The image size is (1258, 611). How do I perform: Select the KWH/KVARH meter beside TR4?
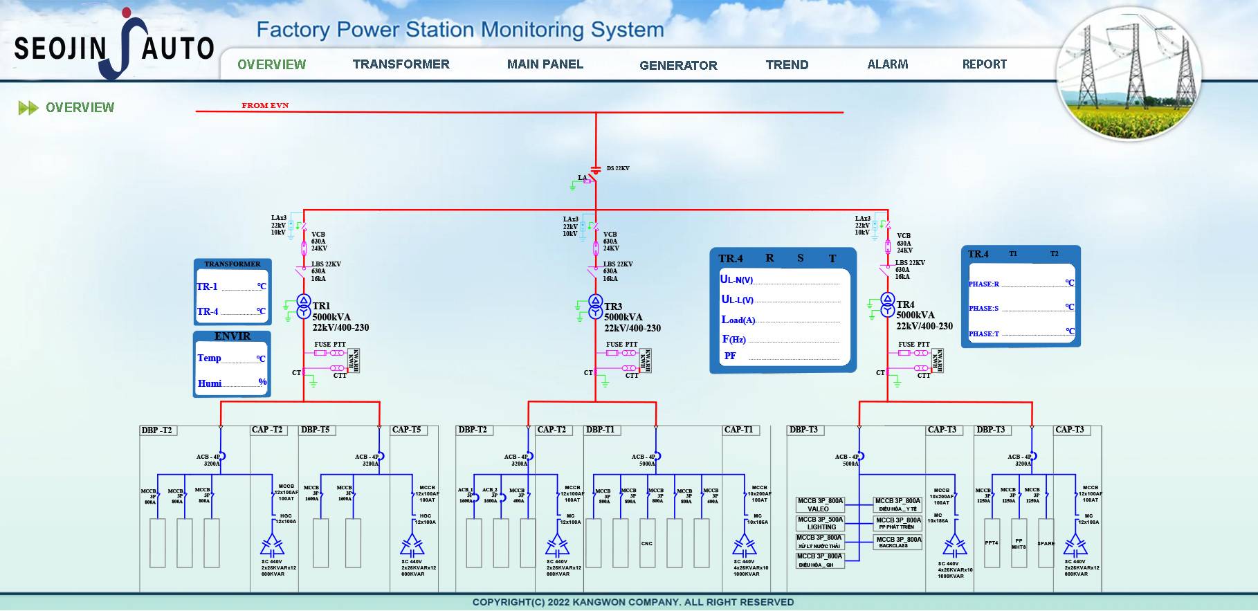(x=938, y=361)
